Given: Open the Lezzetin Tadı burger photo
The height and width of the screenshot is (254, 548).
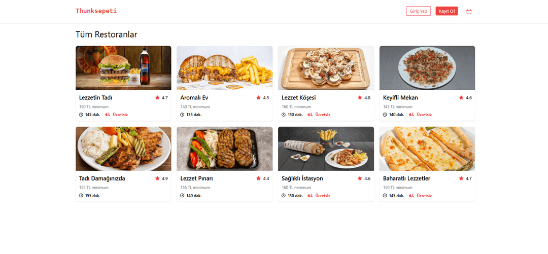Looking at the screenshot, I should (123, 68).
